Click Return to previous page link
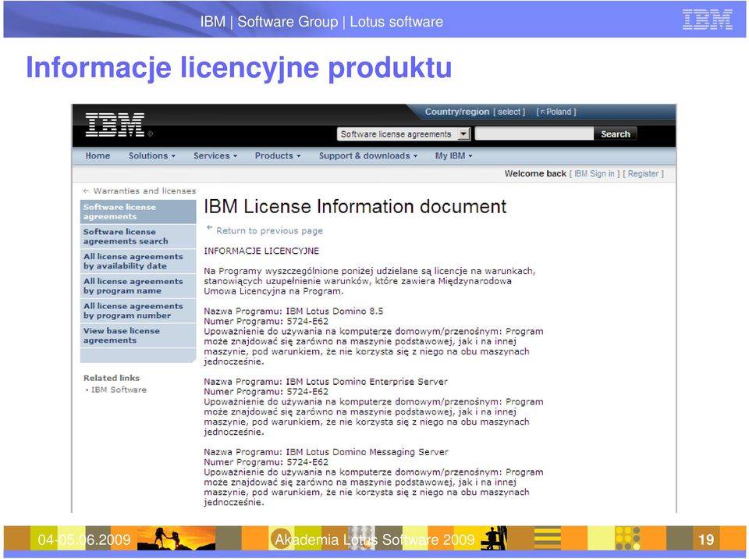 point(269,230)
